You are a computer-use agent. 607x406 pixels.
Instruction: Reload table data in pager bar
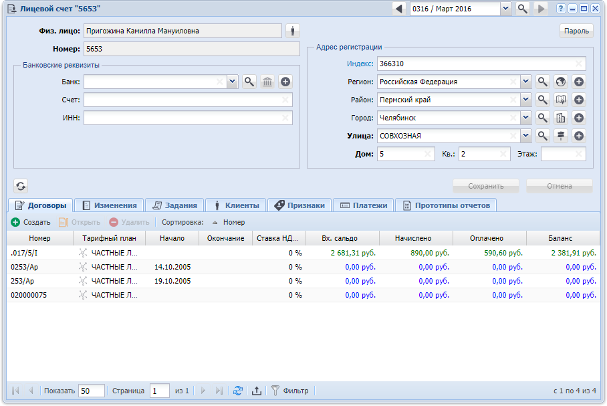pyautogui.click(x=238, y=391)
